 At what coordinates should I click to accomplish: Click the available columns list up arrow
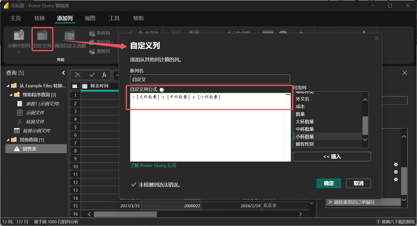tap(365, 100)
